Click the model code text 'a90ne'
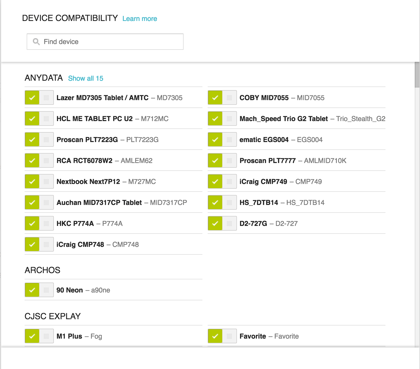This screenshot has width=420, height=369. 101,290
